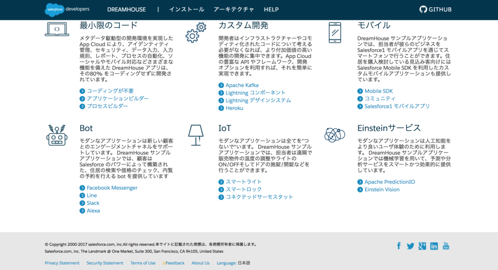Click the arrow bullet beside Alexa
Image resolution: width=498 pixels, height=270 pixels.
(x=82, y=211)
